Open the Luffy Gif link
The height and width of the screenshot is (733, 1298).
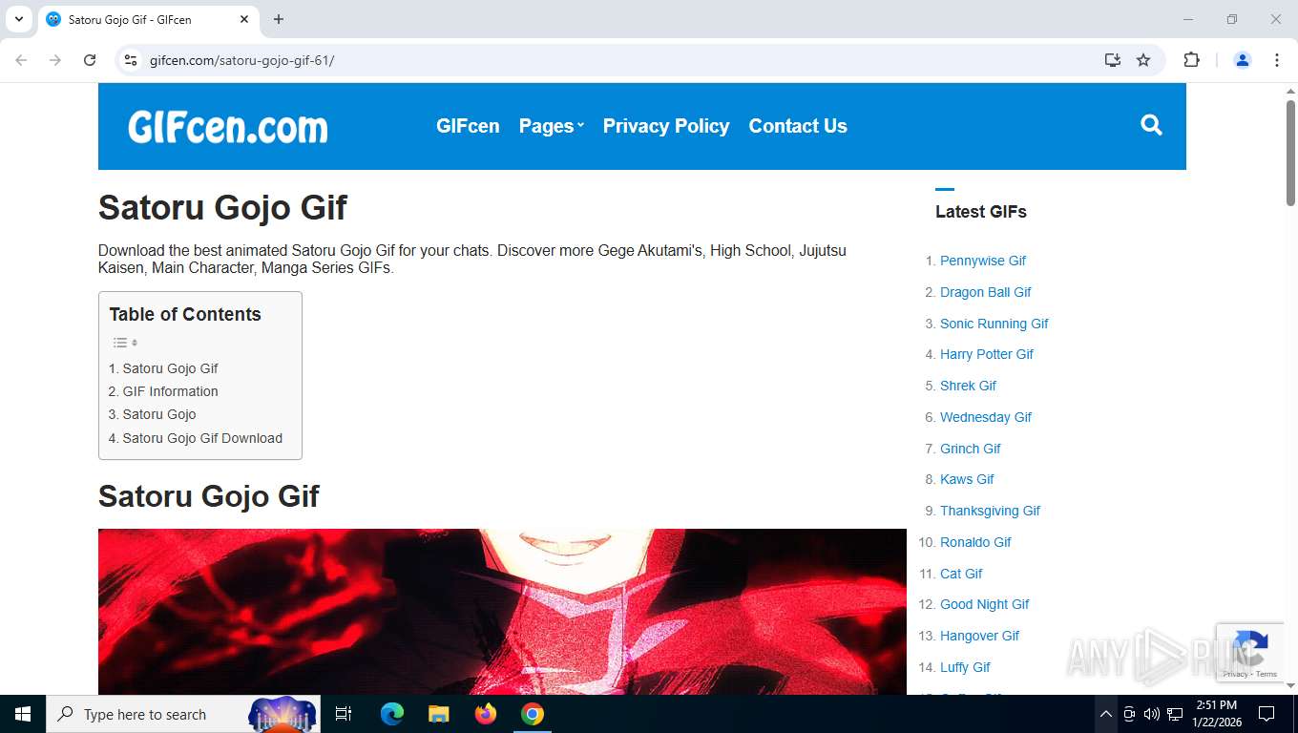point(965,667)
